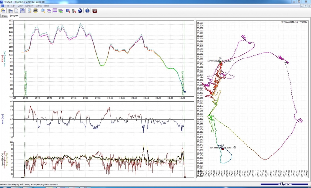Click the Vario [m/s] axis label
Screen dimensions: 311x188
tap(2, 119)
